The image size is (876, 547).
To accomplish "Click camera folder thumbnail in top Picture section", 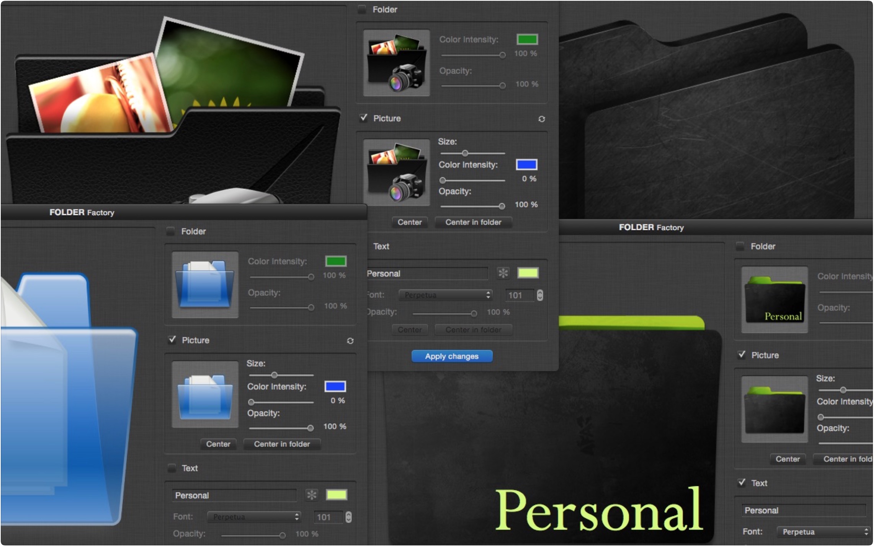I will pyautogui.click(x=397, y=173).
